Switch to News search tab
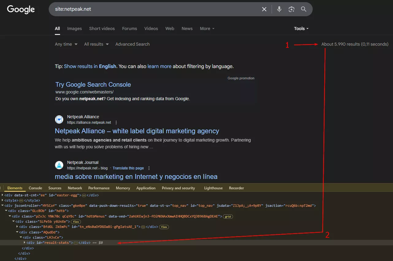The width and height of the screenshot is (393, 261). (187, 28)
